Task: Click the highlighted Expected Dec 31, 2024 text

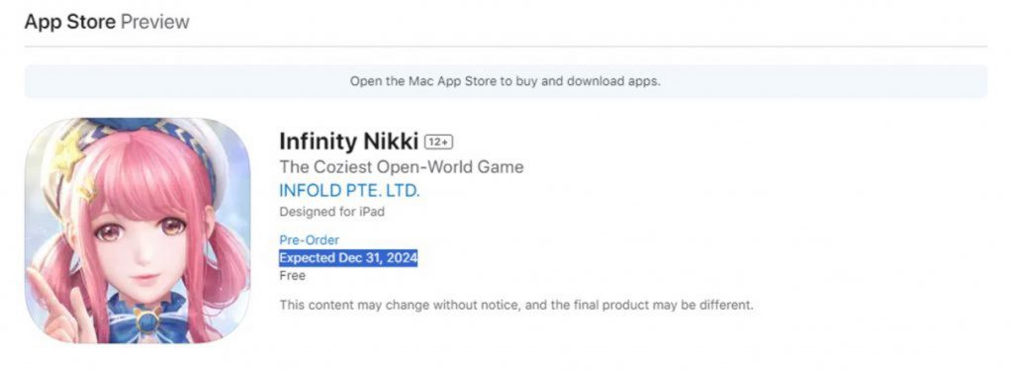Action: [x=348, y=258]
